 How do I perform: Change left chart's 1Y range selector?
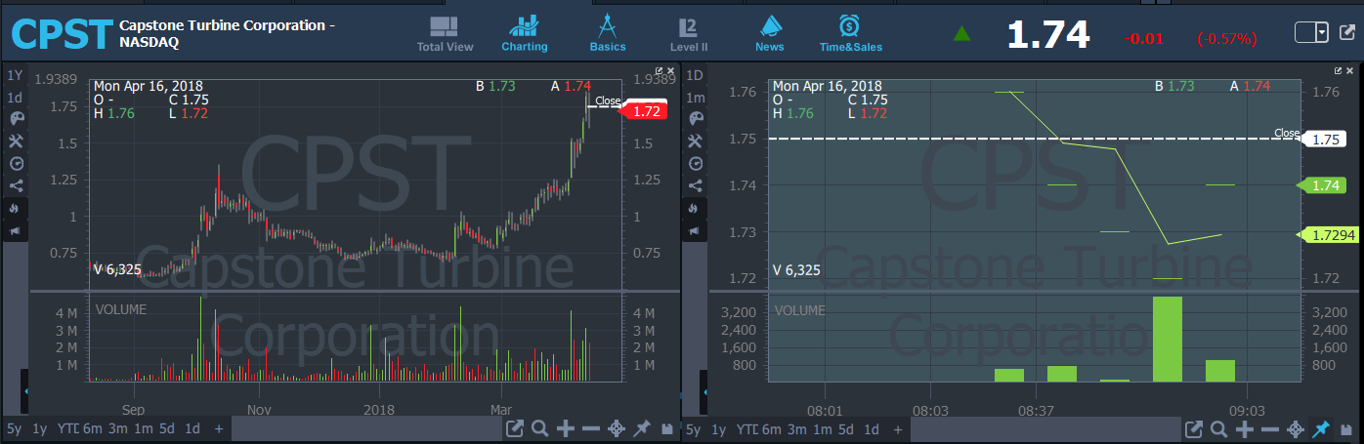pyautogui.click(x=15, y=75)
